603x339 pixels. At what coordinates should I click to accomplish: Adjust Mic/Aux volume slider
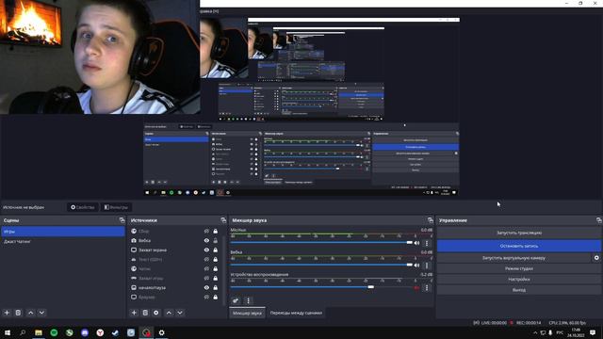tap(321, 243)
